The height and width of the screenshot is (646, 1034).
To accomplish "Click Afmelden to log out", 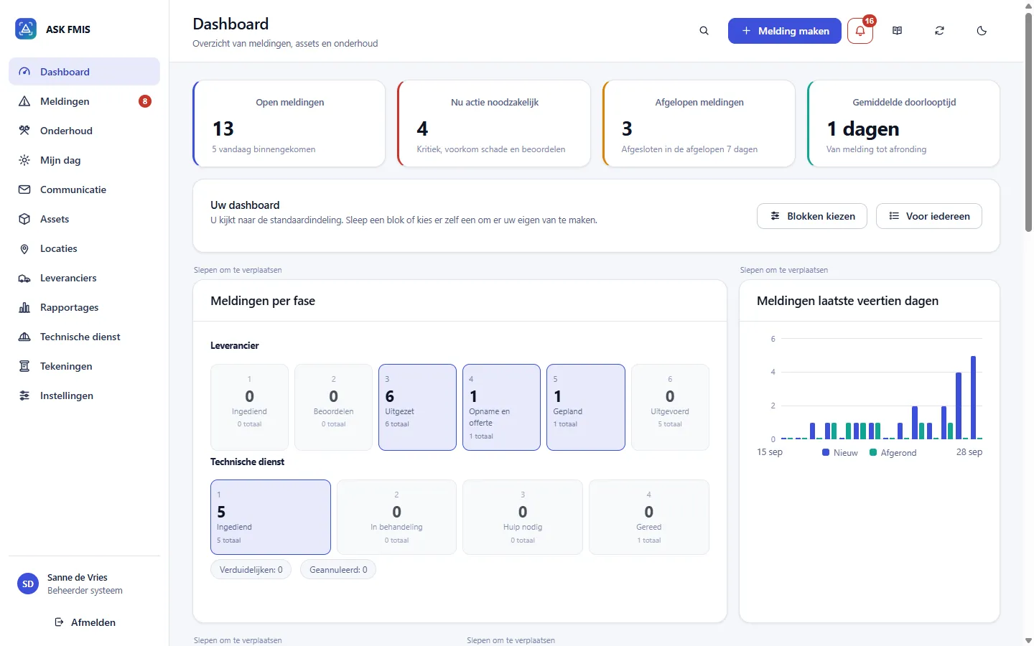I will [84, 622].
